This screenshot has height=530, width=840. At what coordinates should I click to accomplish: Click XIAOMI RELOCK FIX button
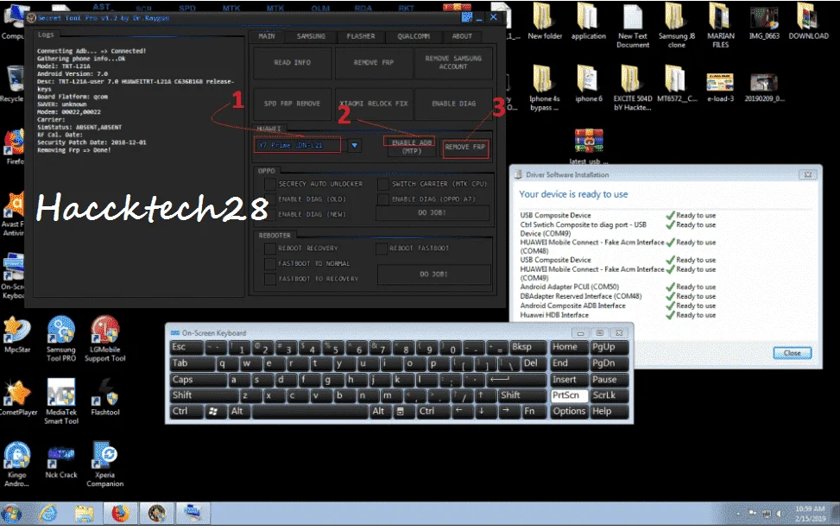click(374, 104)
